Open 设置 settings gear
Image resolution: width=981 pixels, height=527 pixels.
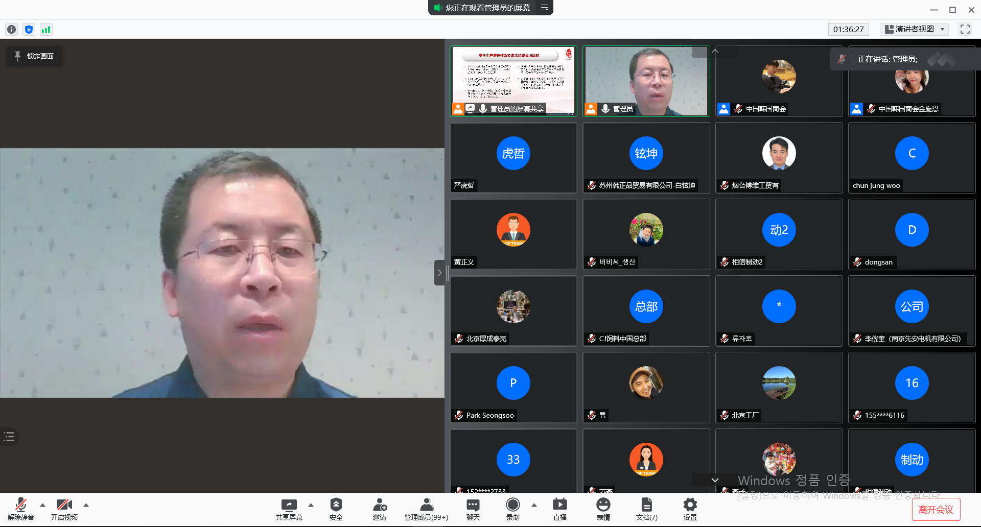coord(690,509)
